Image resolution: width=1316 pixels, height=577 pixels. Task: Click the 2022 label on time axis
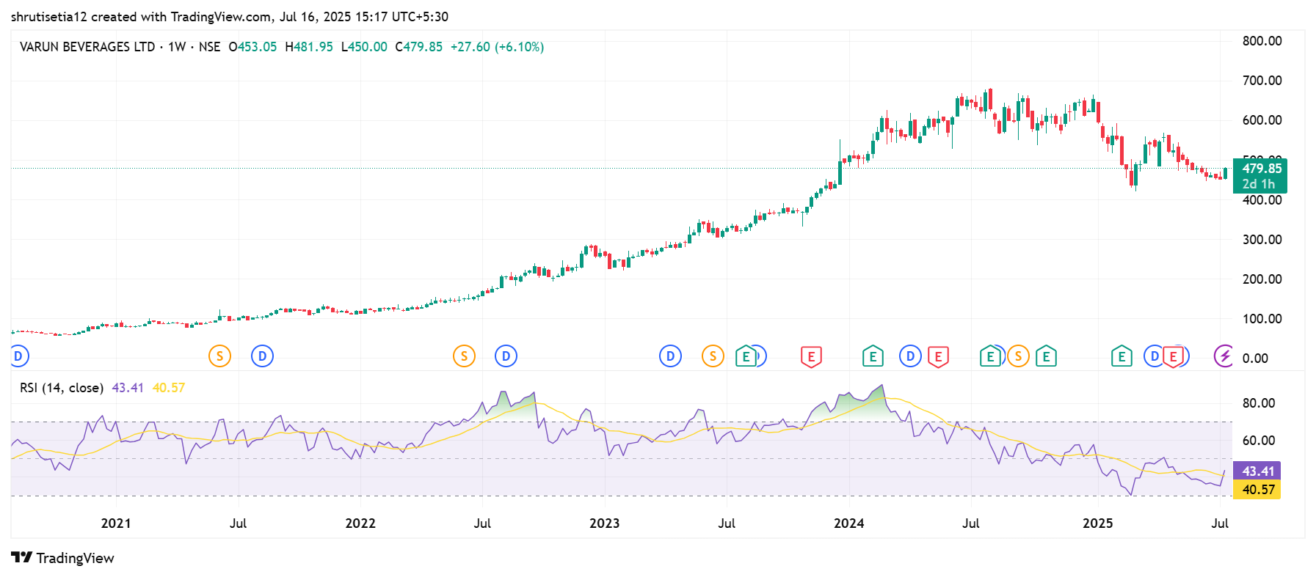coord(360,523)
